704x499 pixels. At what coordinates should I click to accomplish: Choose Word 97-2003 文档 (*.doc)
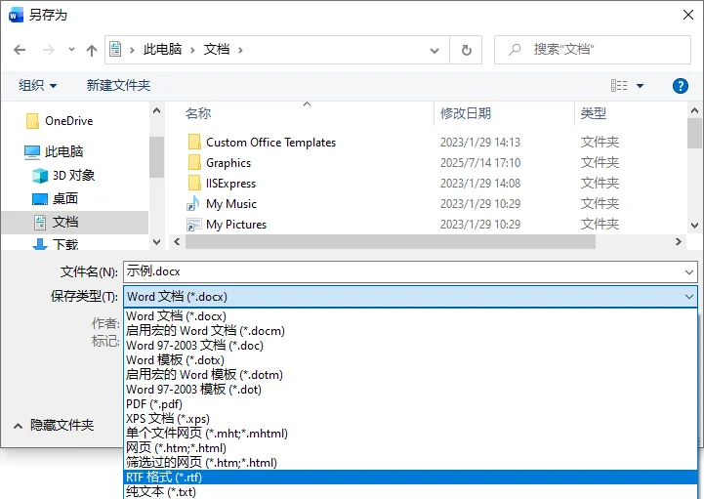coord(410,346)
